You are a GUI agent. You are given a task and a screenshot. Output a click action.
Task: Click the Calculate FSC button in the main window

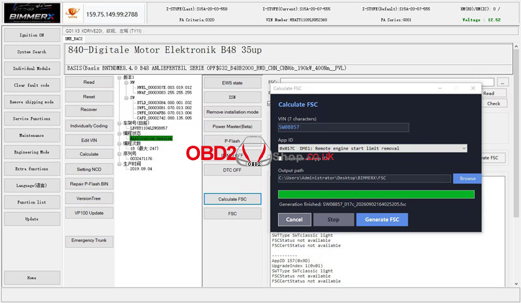pyautogui.click(x=232, y=199)
